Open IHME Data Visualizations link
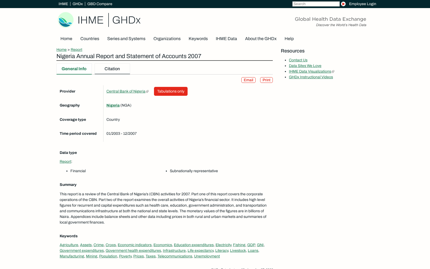 pos(310,72)
